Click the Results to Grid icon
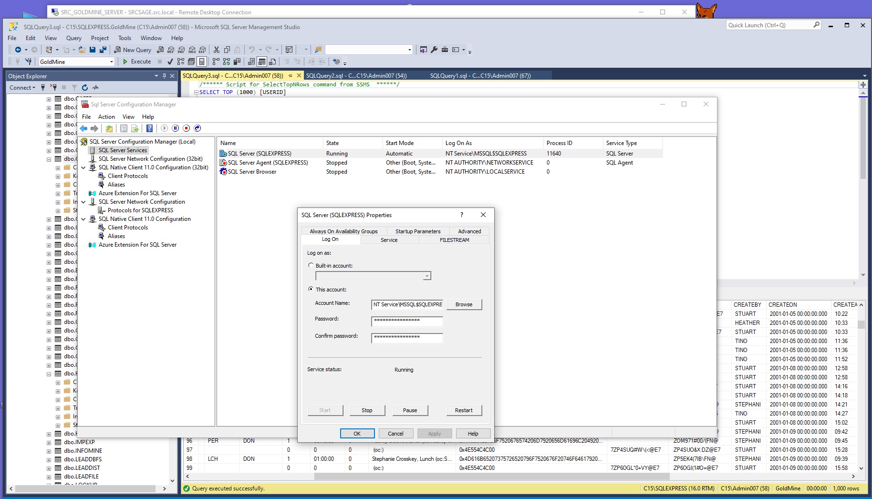The image size is (872, 499). coord(262,62)
